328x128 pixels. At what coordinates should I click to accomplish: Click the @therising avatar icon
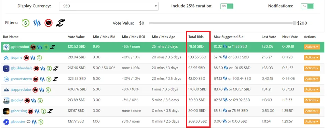[6, 111]
